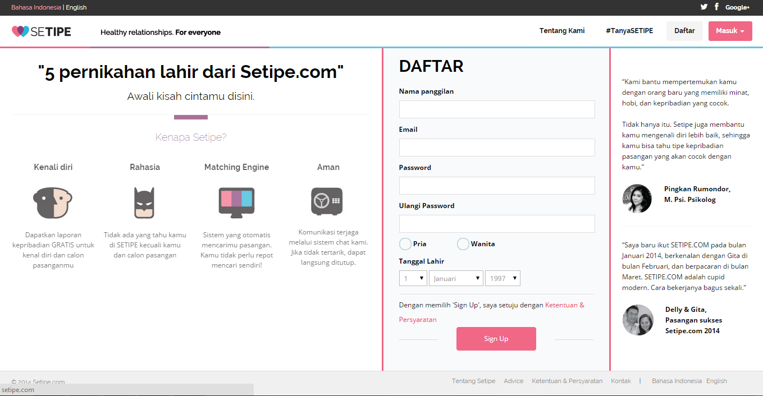Click the SETIPE heart logo
The image size is (763, 396).
tap(20, 31)
